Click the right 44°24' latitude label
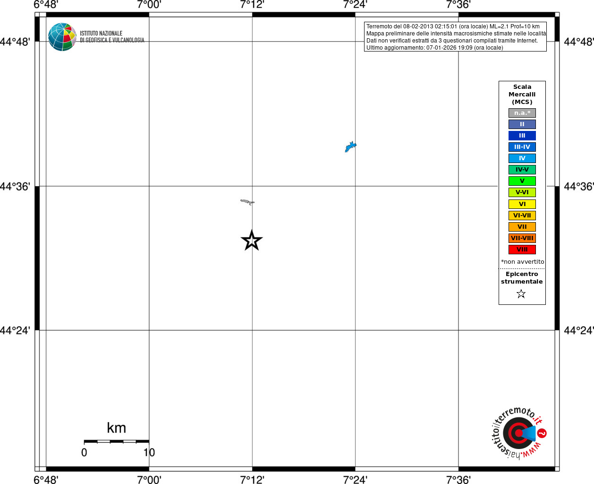The image size is (594, 484). (579, 330)
